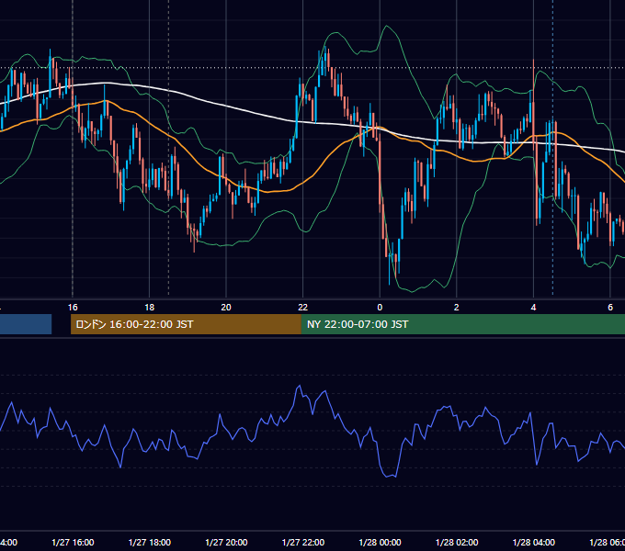Click the "20" hour label on upper axis
Image resolution: width=625 pixels, height=551 pixels.
coord(226,308)
